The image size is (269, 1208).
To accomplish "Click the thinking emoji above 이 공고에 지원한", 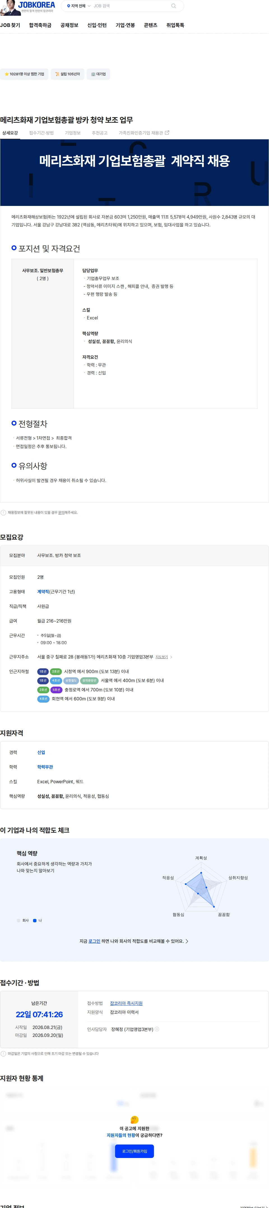I will pyautogui.click(x=134, y=1120).
